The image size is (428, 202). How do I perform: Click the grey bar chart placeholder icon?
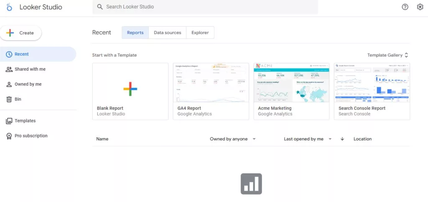pyautogui.click(x=251, y=184)
